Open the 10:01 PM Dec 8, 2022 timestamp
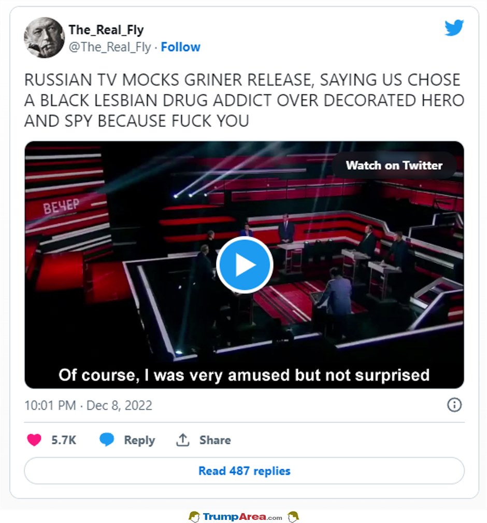This screenshot has height=523, width=487. click(88, 405)
